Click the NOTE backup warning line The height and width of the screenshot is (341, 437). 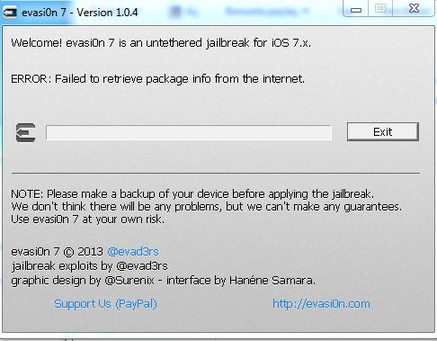[x=192, y=194]
